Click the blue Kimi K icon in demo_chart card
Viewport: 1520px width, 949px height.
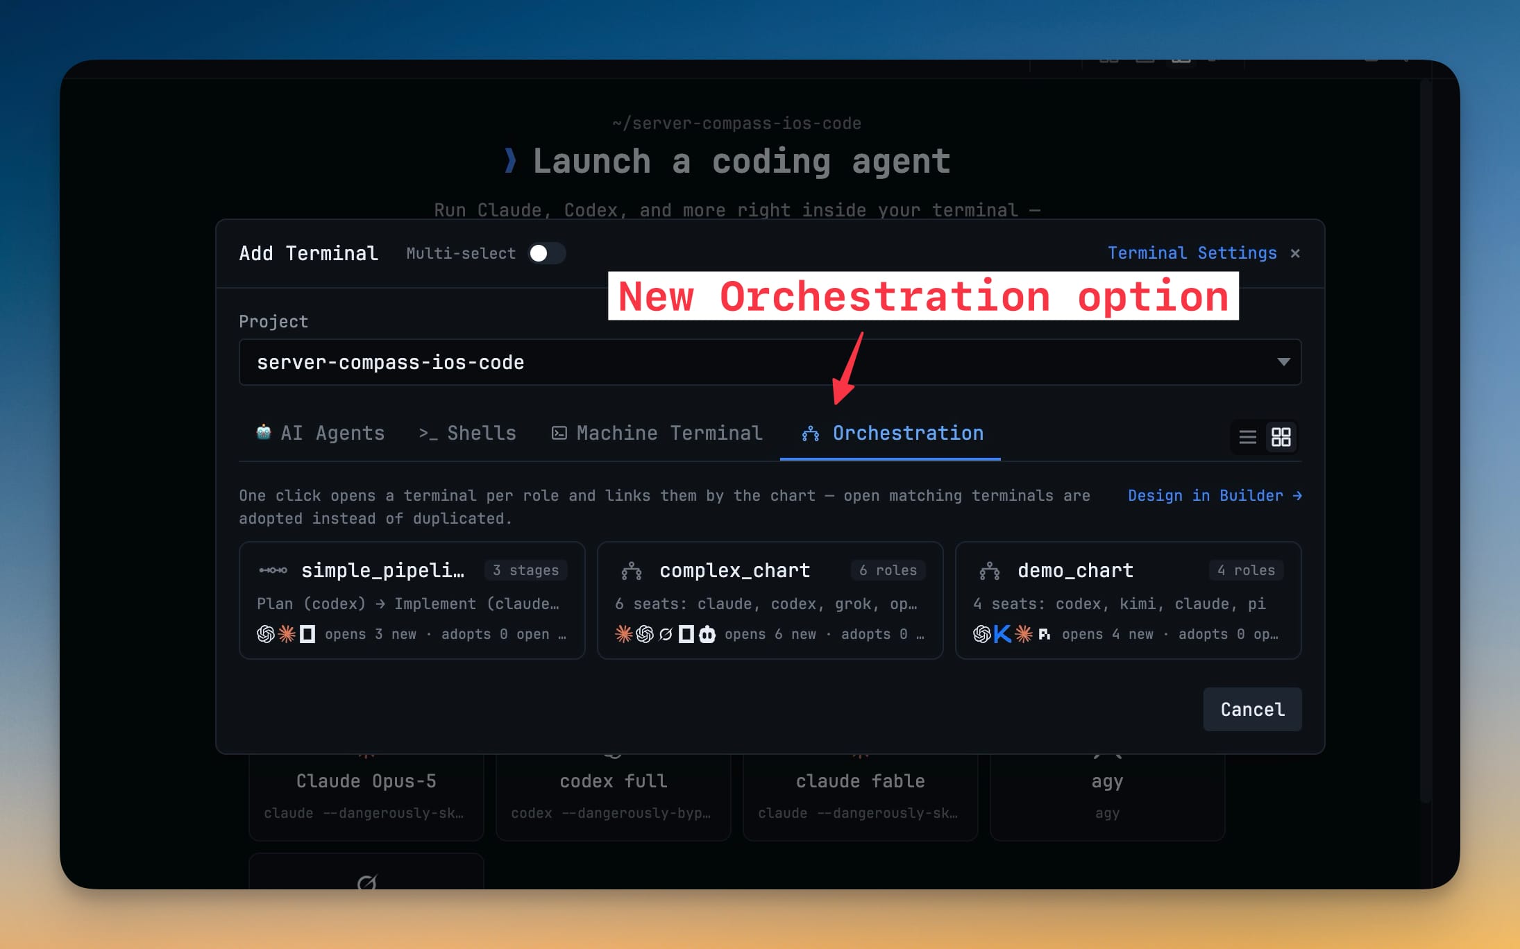tap(1003, 634)
